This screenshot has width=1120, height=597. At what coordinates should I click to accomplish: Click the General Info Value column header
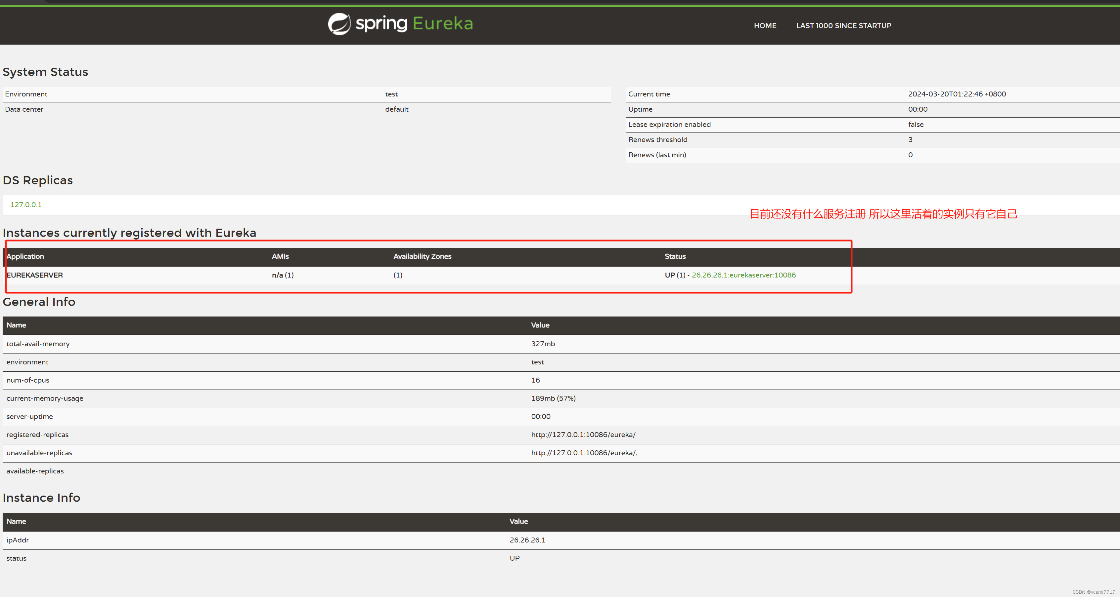tap(540, 325)
